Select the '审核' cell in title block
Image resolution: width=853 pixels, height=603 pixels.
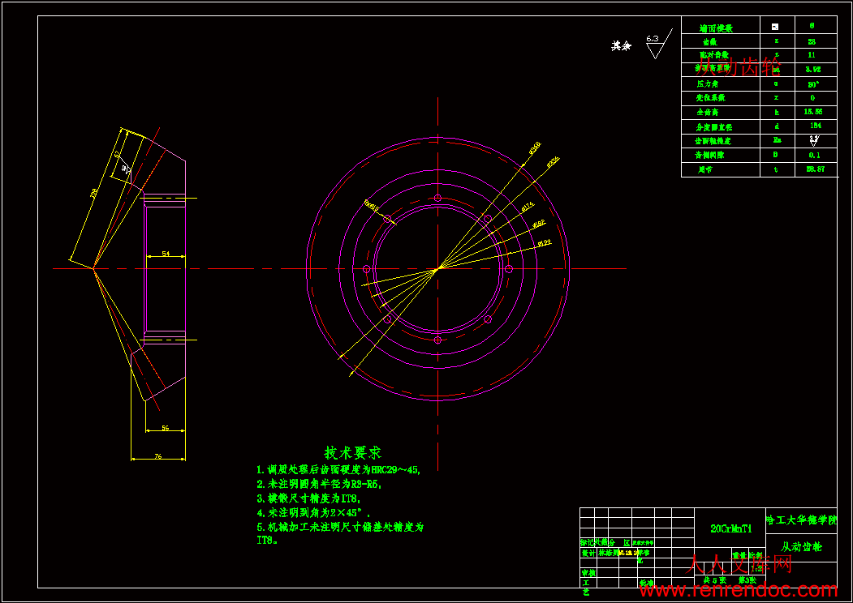point(588,573)
